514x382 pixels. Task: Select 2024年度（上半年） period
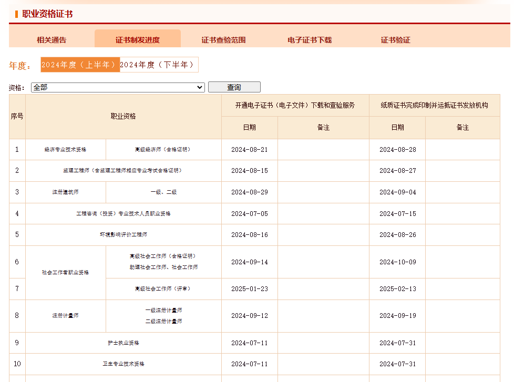pos(80,65)
